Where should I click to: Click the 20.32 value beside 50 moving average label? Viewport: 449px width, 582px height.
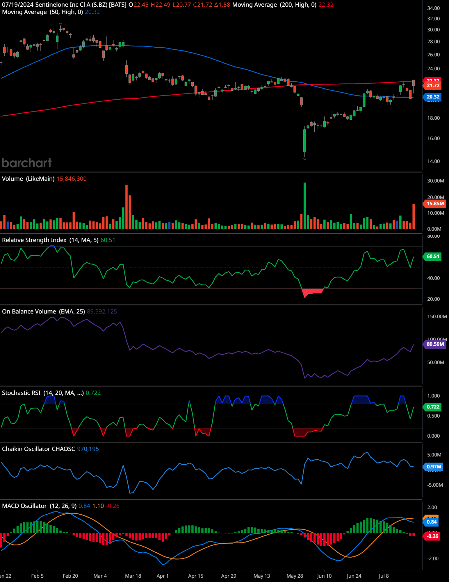pos(92,12)
